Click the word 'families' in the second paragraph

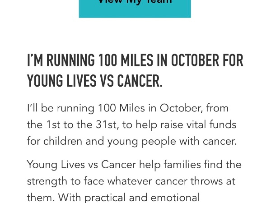[x=182, y=164]
